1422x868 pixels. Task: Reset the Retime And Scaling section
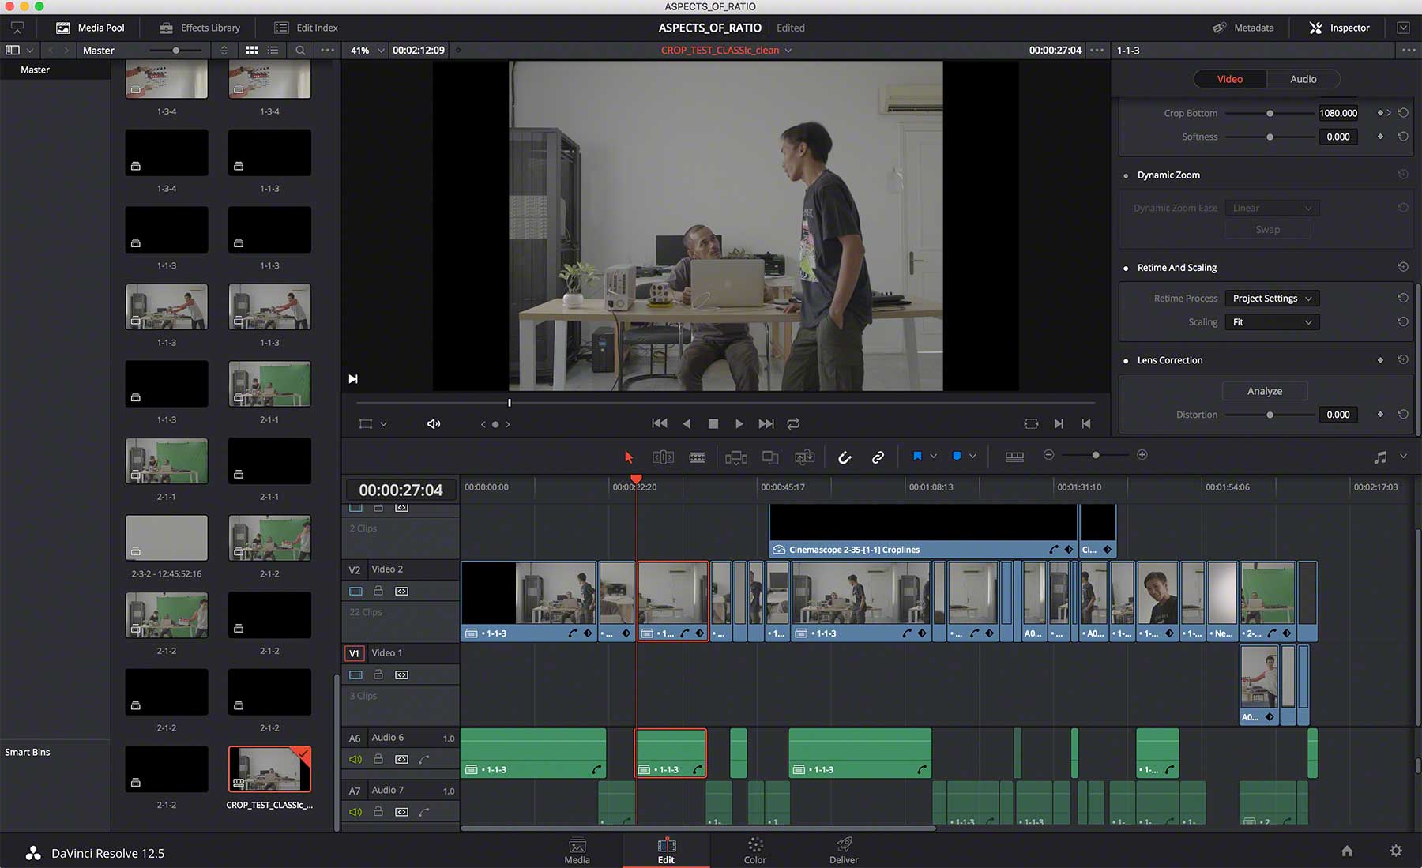pyautogui.click(x=1402, y=267)
